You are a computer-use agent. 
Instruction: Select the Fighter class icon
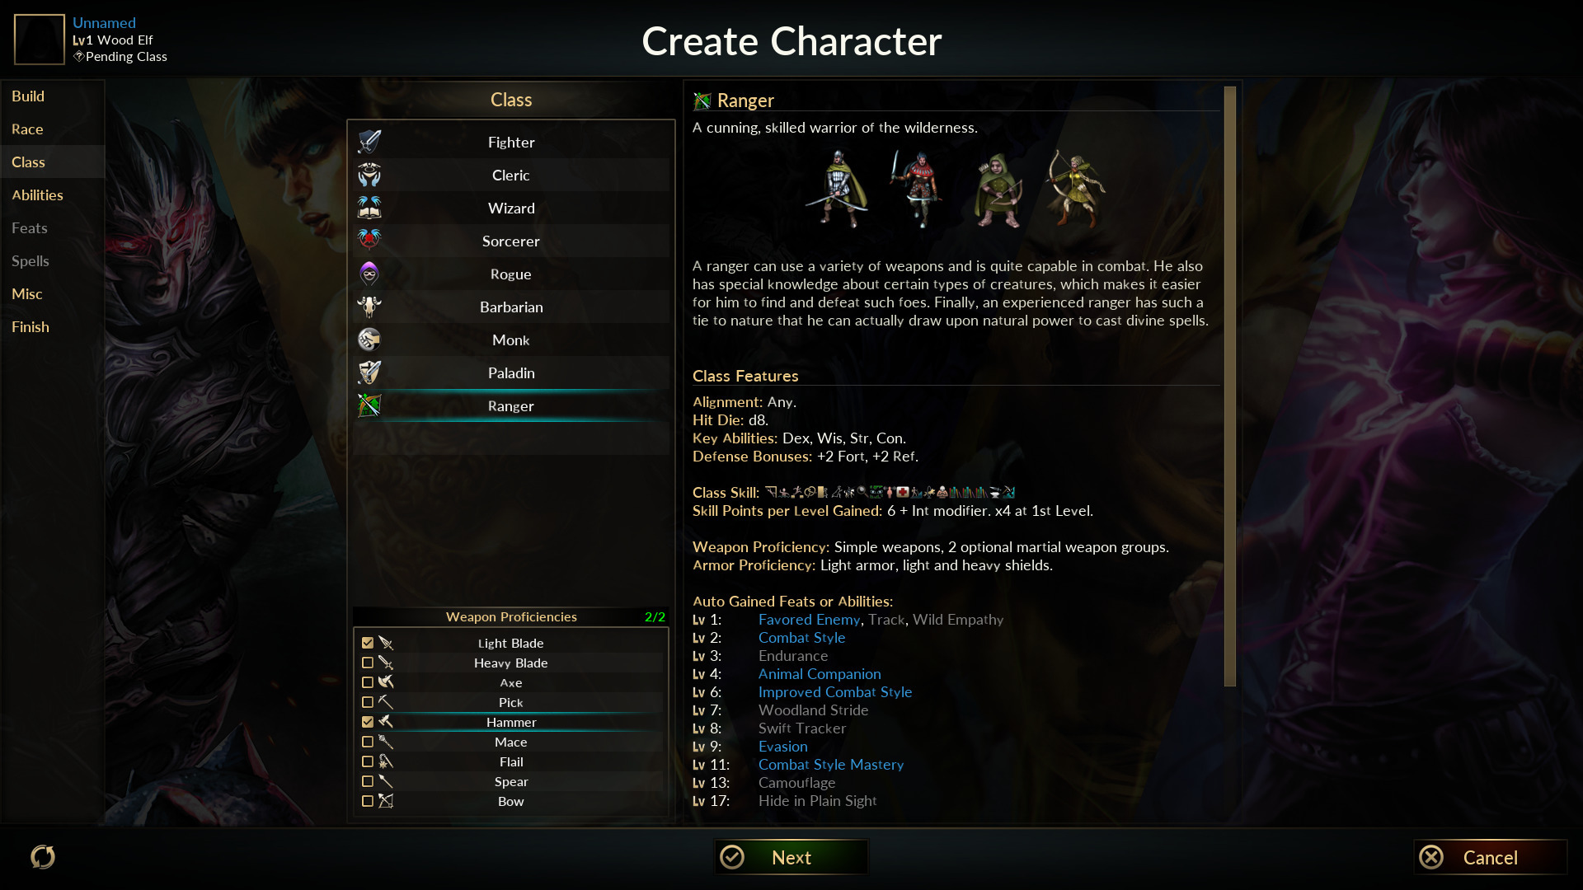[369, 142]
